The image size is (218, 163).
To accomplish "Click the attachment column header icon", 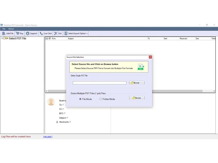I will click(50, 38).
